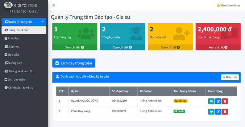This screenshot has width=245, height=127.
Task: Click the Lịch dạy trong tuần button
Action: (x=74, y=63)
